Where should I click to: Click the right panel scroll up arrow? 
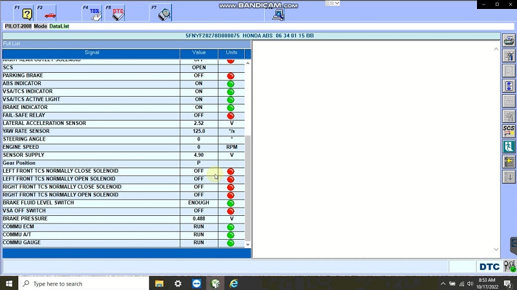pyautogui.click(x=496, y=49)
